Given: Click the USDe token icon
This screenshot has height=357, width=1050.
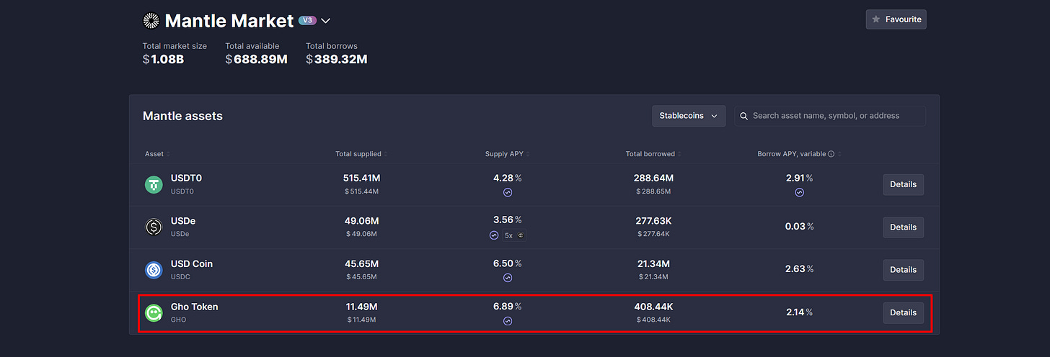Looking at the screenshot, I should [154, 227].
